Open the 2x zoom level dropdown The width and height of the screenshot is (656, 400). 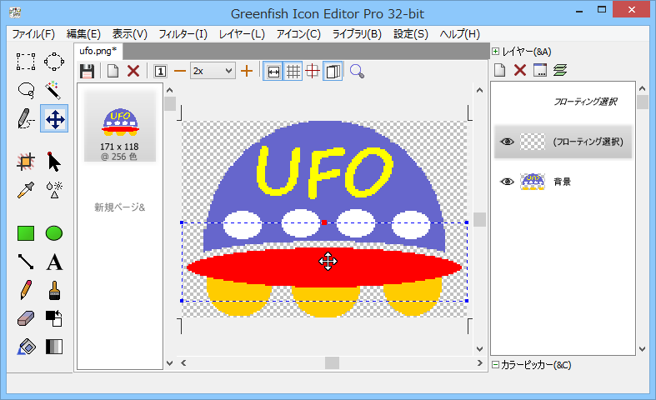213,72
